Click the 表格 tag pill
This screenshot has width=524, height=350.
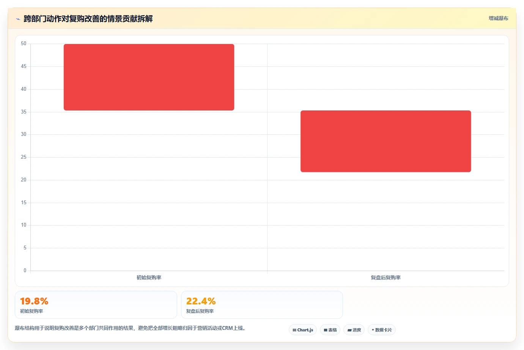pos(330,330)
